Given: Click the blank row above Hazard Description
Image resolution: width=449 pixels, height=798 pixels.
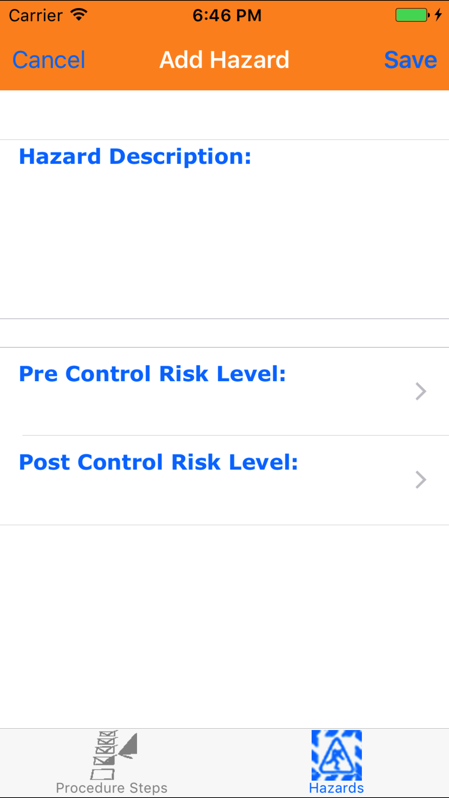Looking at the screenshot, I should tap(224, 115).
